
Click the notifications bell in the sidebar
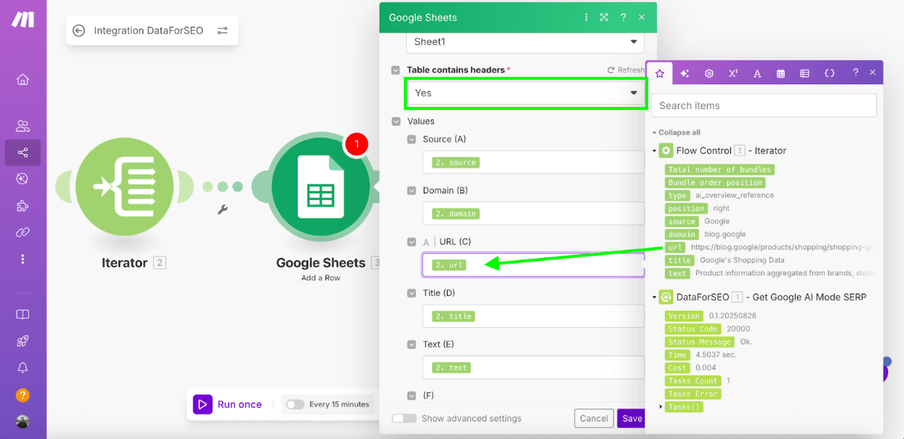[23, 368]
